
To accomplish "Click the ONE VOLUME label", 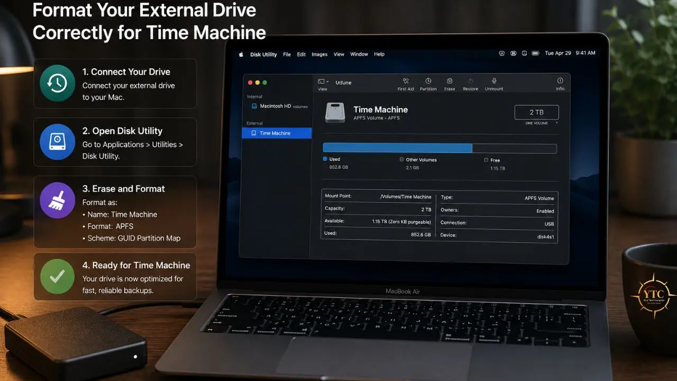I will click(536, 123).
